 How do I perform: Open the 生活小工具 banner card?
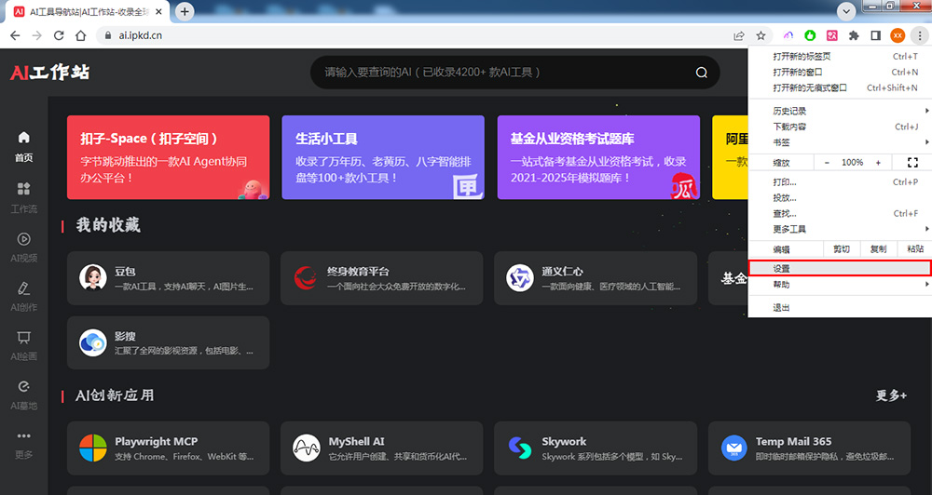click(x=383, y=157)
